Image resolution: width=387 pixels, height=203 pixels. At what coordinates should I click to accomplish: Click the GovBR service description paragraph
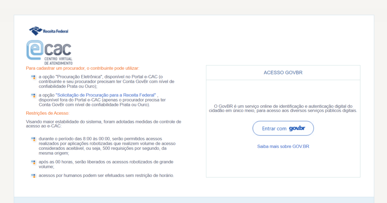click(x=283, y=108)
